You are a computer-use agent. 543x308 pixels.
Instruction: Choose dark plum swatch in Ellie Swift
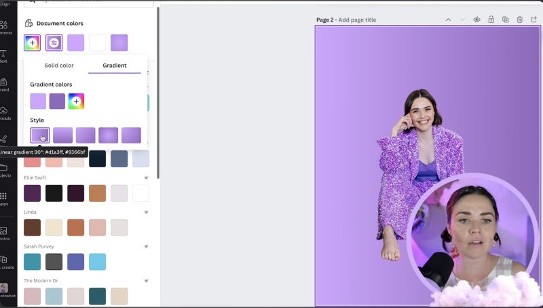tap(32, 193)
